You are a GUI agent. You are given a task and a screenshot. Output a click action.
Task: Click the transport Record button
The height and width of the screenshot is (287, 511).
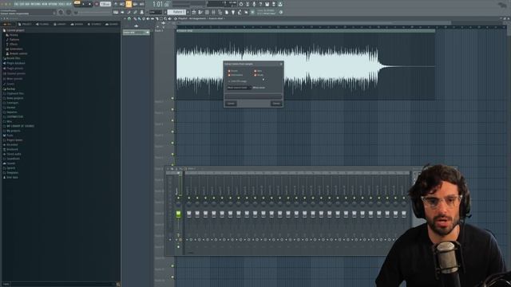(x=97, y=4)
